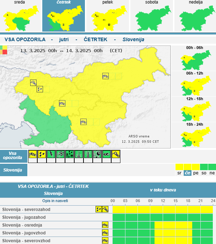Open the petek forecast map tab

click(x=107, y=16)
